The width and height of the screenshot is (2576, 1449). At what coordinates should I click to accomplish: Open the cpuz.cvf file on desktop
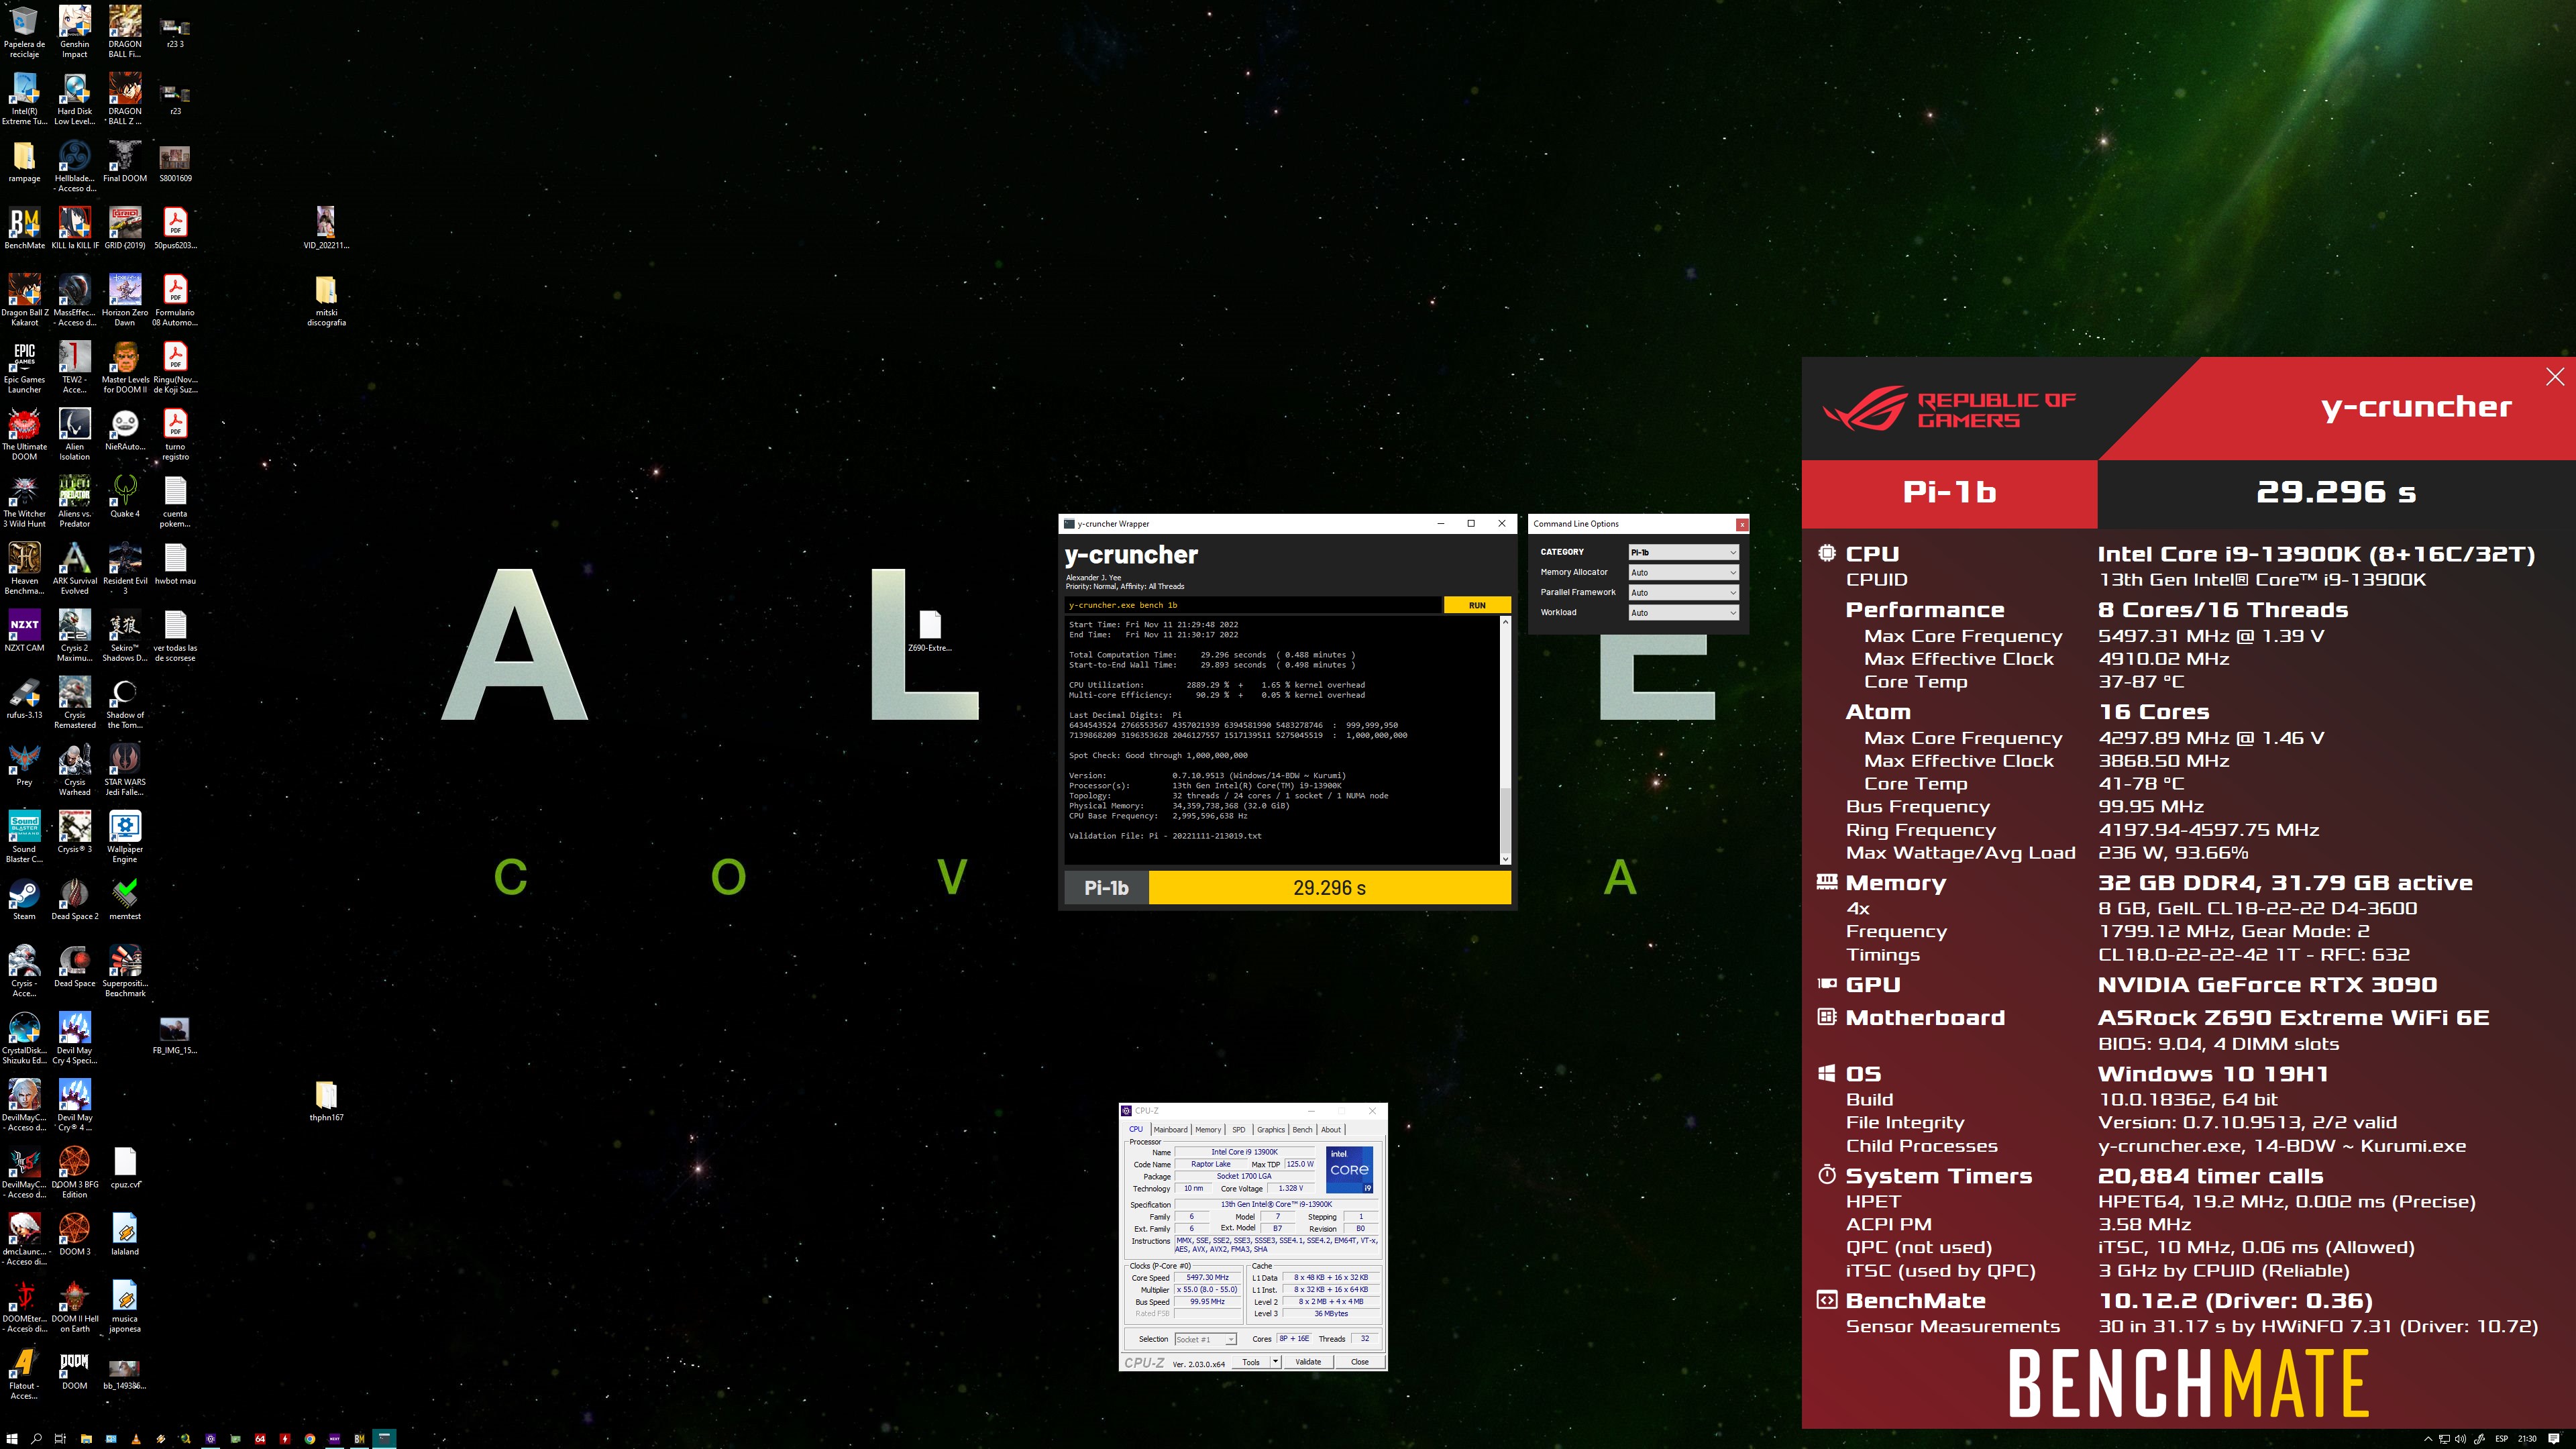click(x=125, y=1167)
